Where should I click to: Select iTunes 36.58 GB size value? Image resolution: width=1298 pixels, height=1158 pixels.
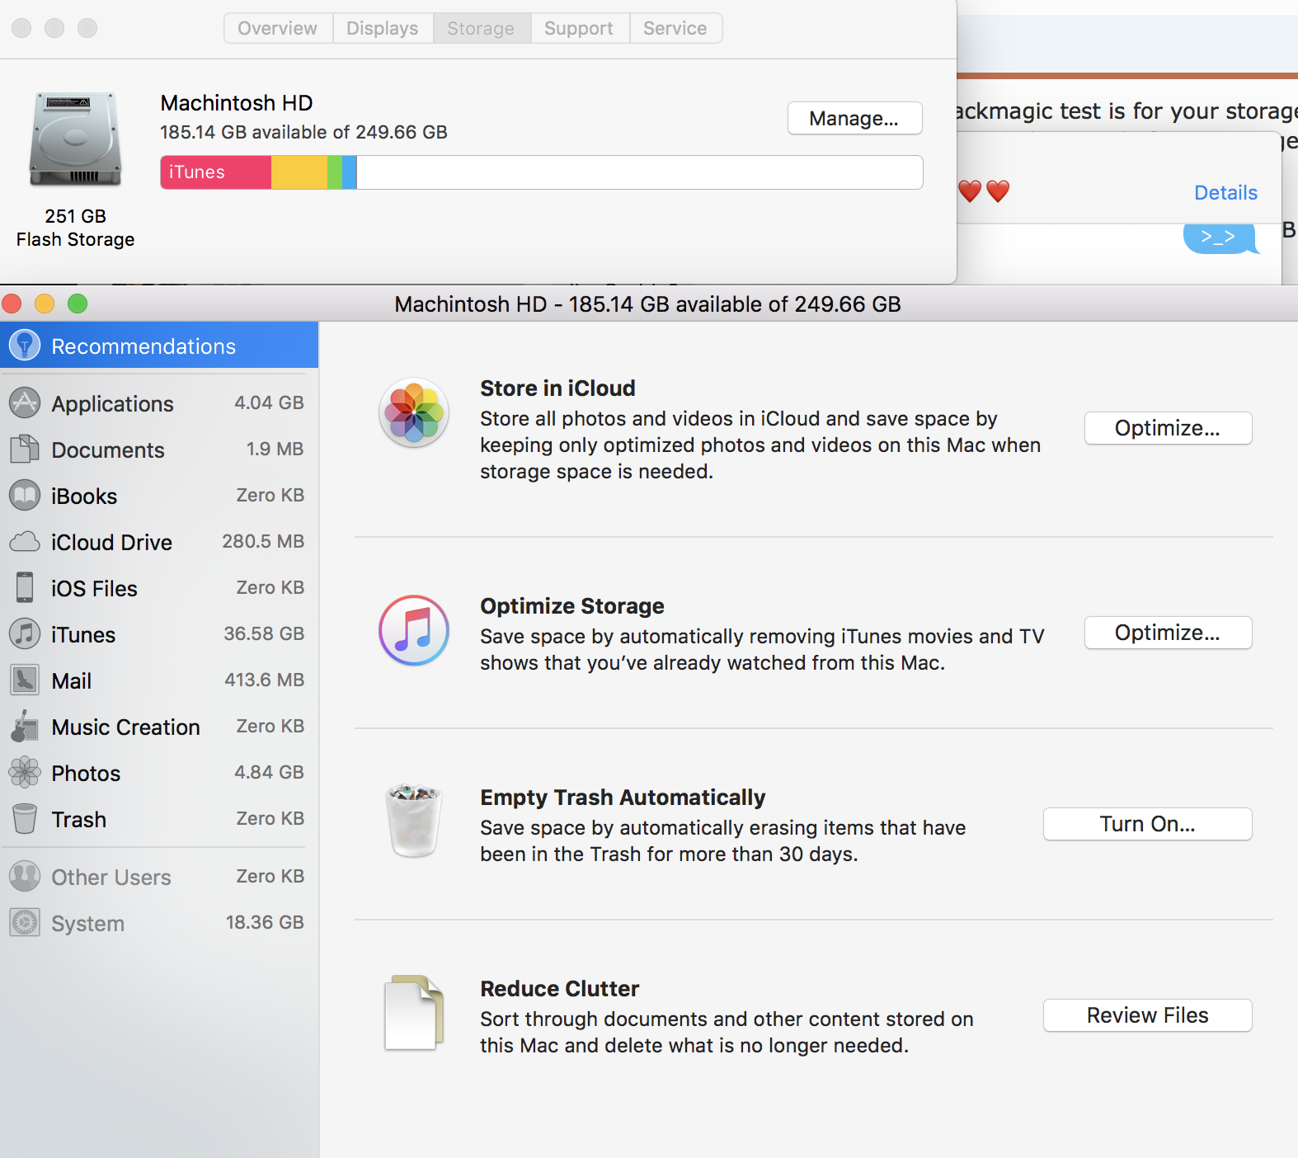pyautogui.click(x=264, y=633)
